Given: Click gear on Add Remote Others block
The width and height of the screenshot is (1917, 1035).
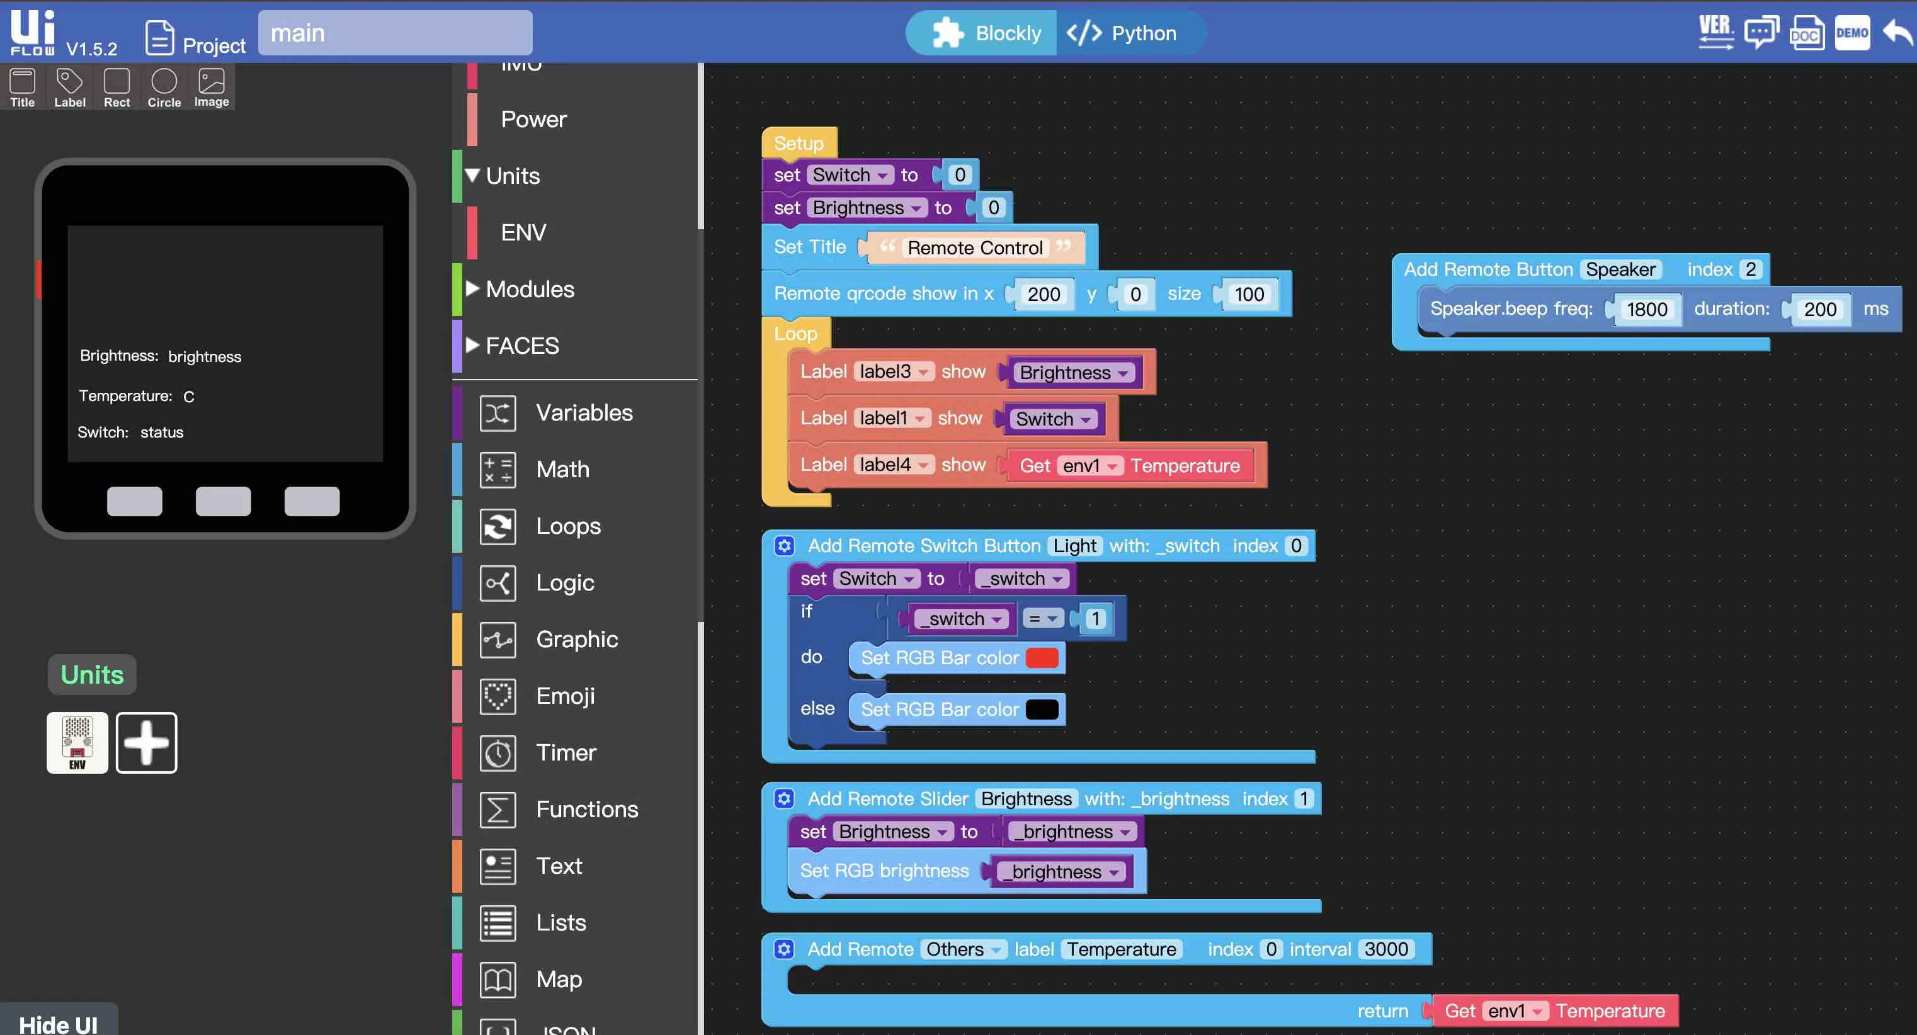Looking at the screenshot, I should click(x=783, y=949).
